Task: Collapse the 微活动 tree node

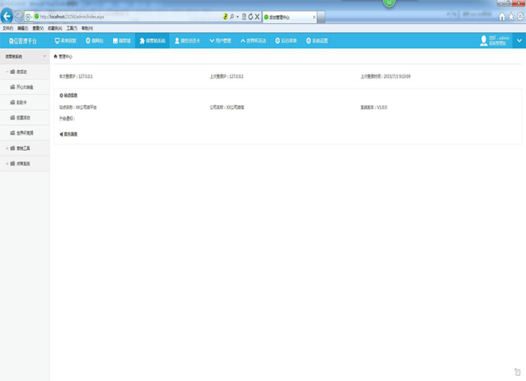Action: tap(7, 72)
